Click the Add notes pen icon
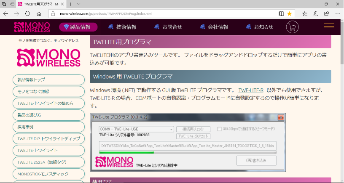Image resolution: width=344 pixels, height=183 pixels. pyautogui.click(x=315, y=14)
